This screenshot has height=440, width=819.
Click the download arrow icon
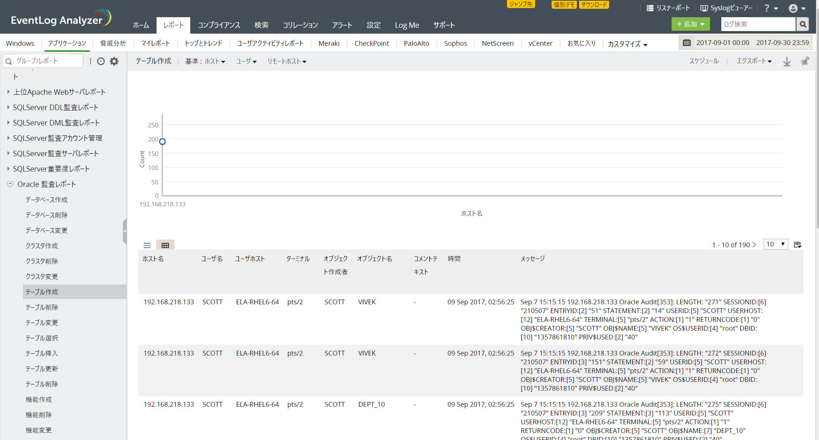coord(787,61)
